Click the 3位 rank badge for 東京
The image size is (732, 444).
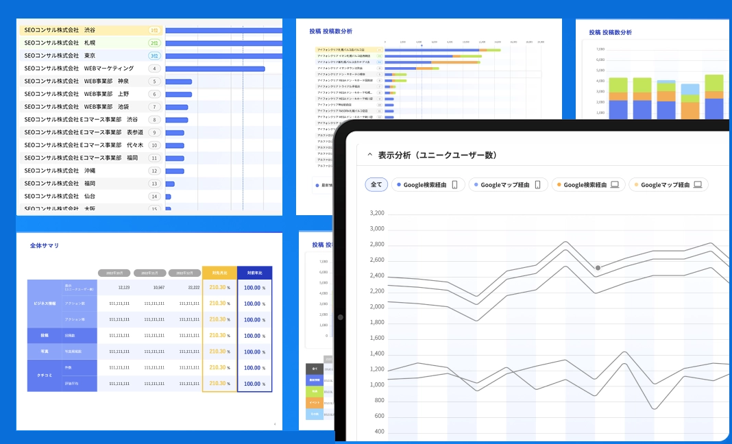[154, 56]
